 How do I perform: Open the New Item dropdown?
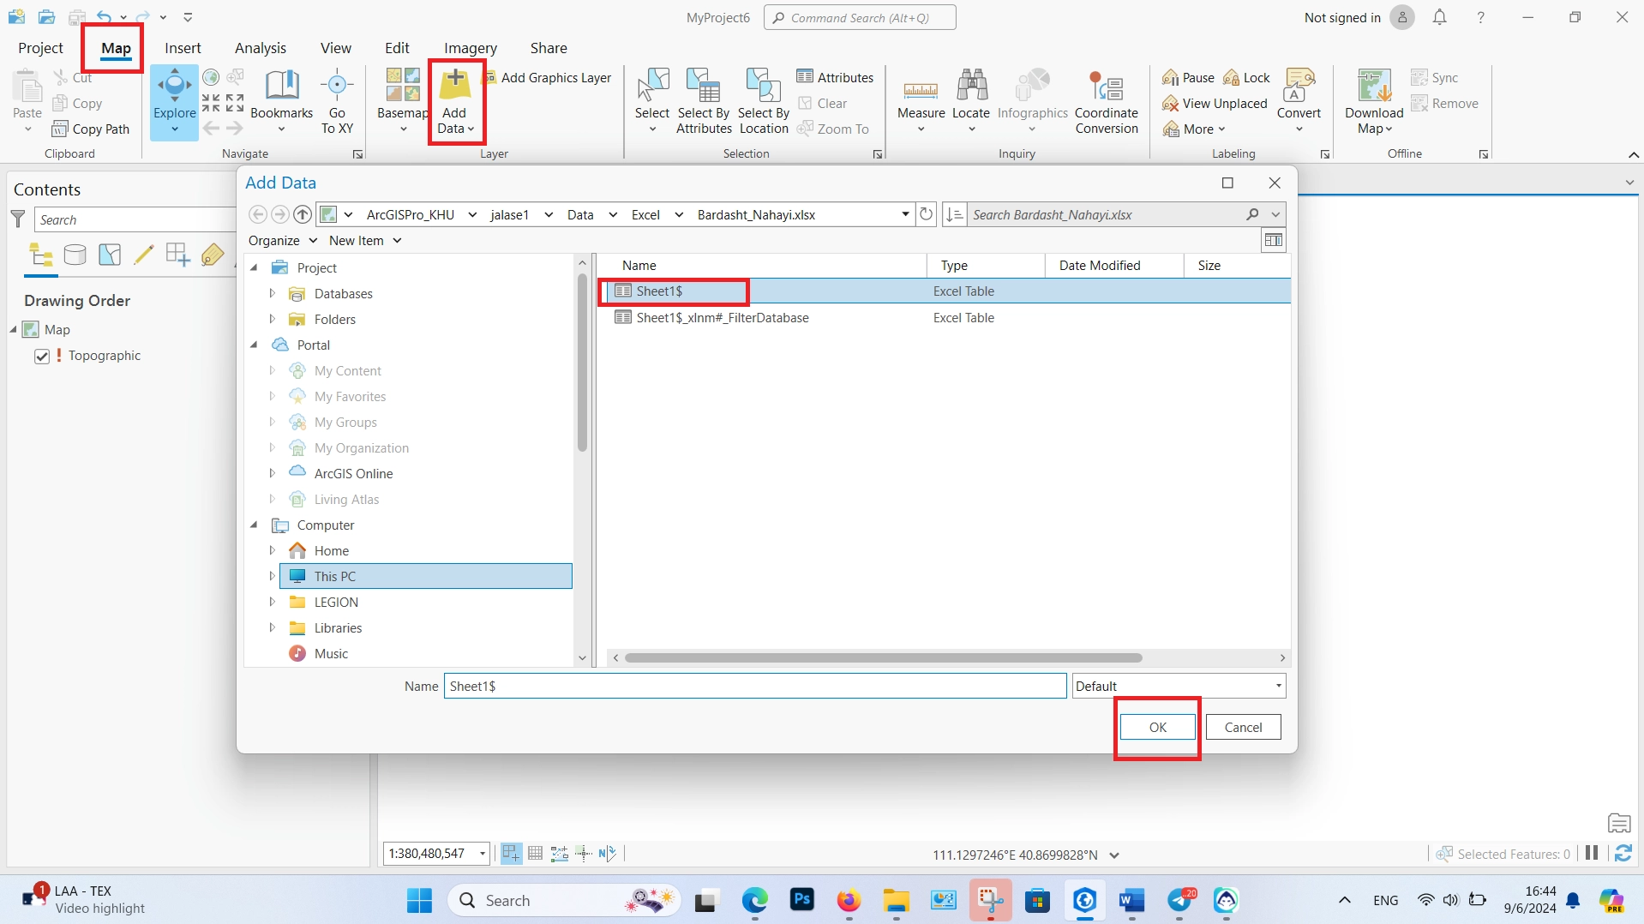pos(365,241)
